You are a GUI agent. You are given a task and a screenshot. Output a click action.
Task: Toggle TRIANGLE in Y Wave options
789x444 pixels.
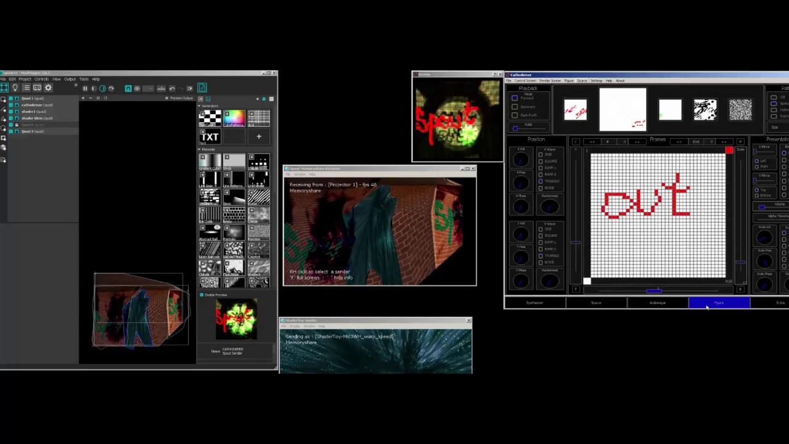click(541, 256)
